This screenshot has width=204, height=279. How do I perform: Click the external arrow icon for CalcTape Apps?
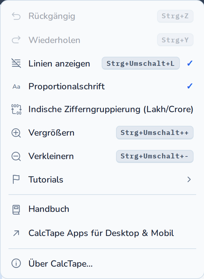[x=16, y=233]
